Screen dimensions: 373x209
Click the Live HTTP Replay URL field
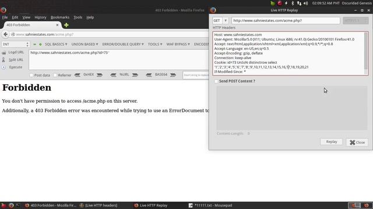(286, 21)
